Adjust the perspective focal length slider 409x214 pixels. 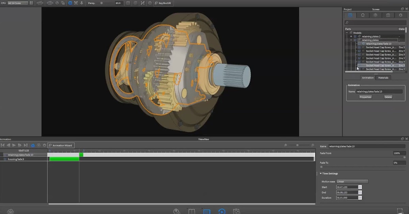101,3
